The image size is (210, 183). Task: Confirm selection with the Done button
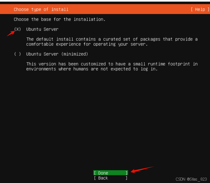pos(111,173)
